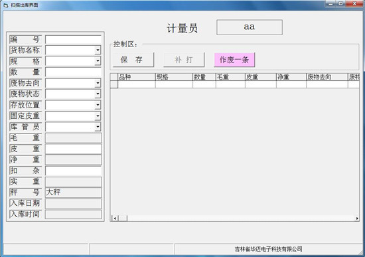The height and width of the screenshot is (257, 365).
Task: Click the 实重 read-only field
Action: pos(73,182)
